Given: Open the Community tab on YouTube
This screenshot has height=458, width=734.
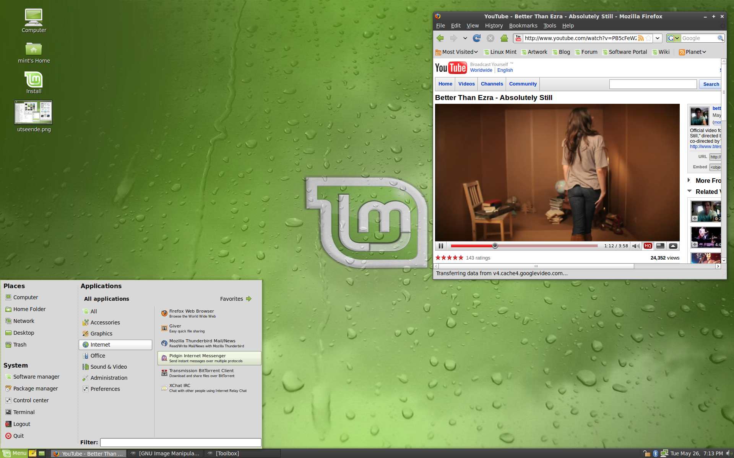Looking at the screenshot, I should pos(523,84).
